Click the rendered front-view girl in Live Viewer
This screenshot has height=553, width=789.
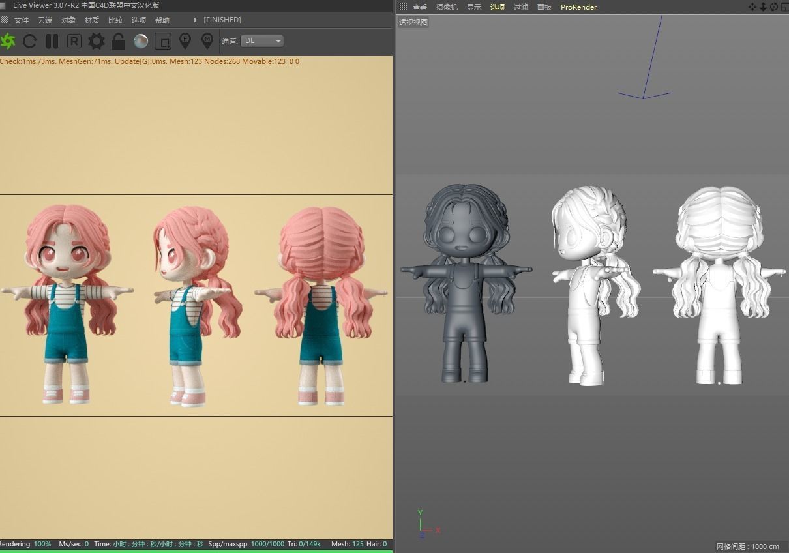67,303
